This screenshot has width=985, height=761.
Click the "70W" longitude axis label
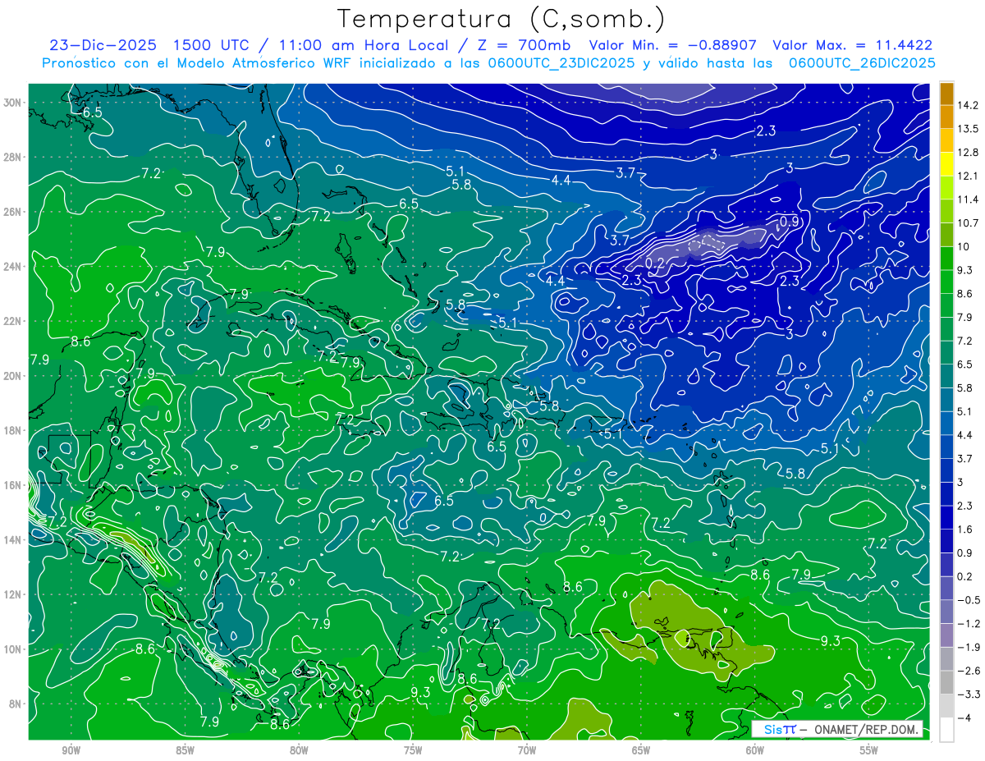click(527, 750)
